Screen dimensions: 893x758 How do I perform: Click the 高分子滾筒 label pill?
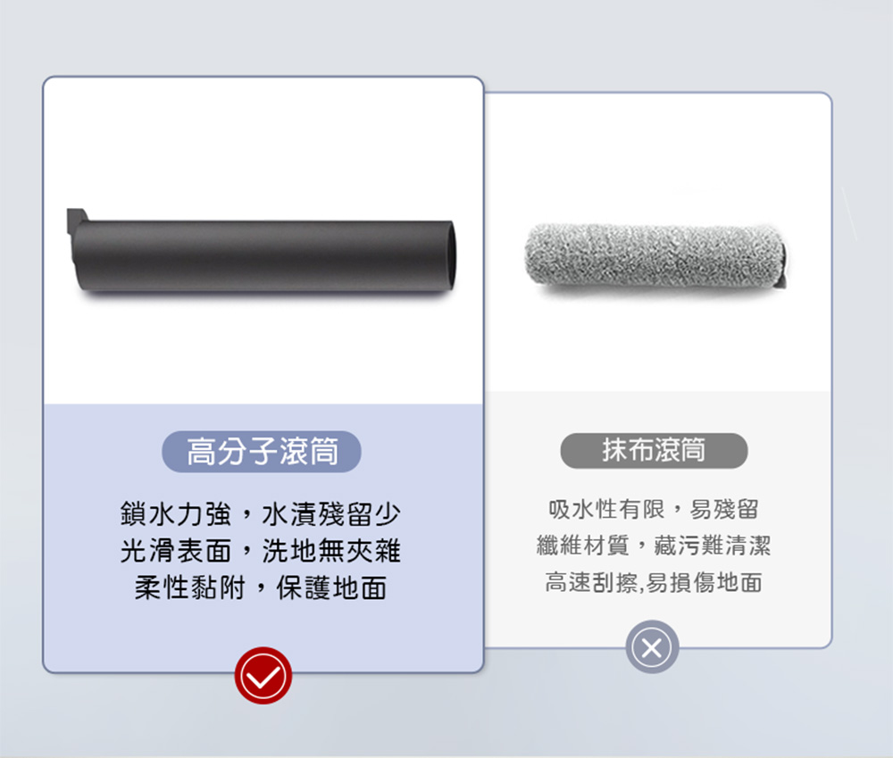[x=262, y=452]
